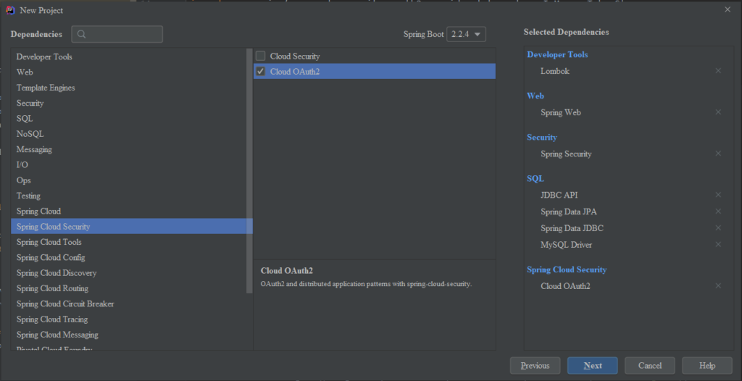Check the Cloud Security checkbox

tap(260, 56)
